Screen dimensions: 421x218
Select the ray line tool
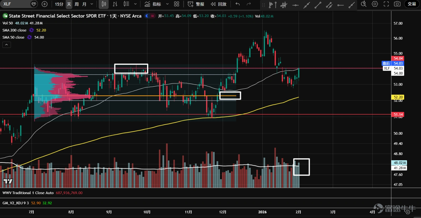tap(352, 5)
